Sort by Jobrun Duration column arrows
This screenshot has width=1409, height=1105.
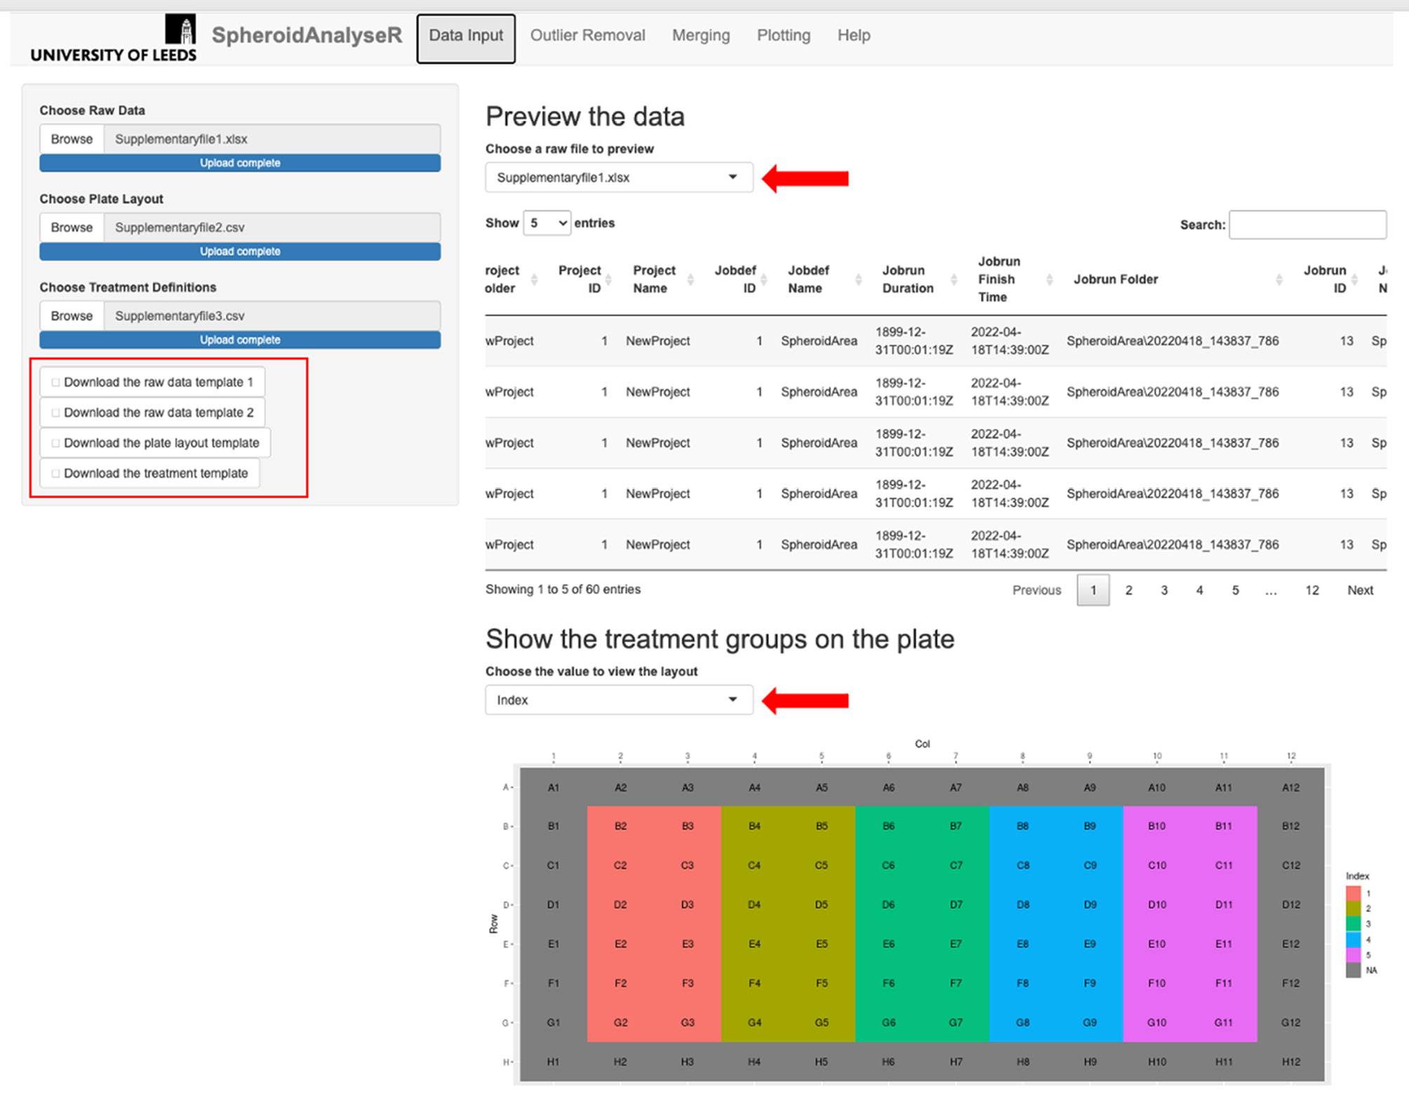954,280
